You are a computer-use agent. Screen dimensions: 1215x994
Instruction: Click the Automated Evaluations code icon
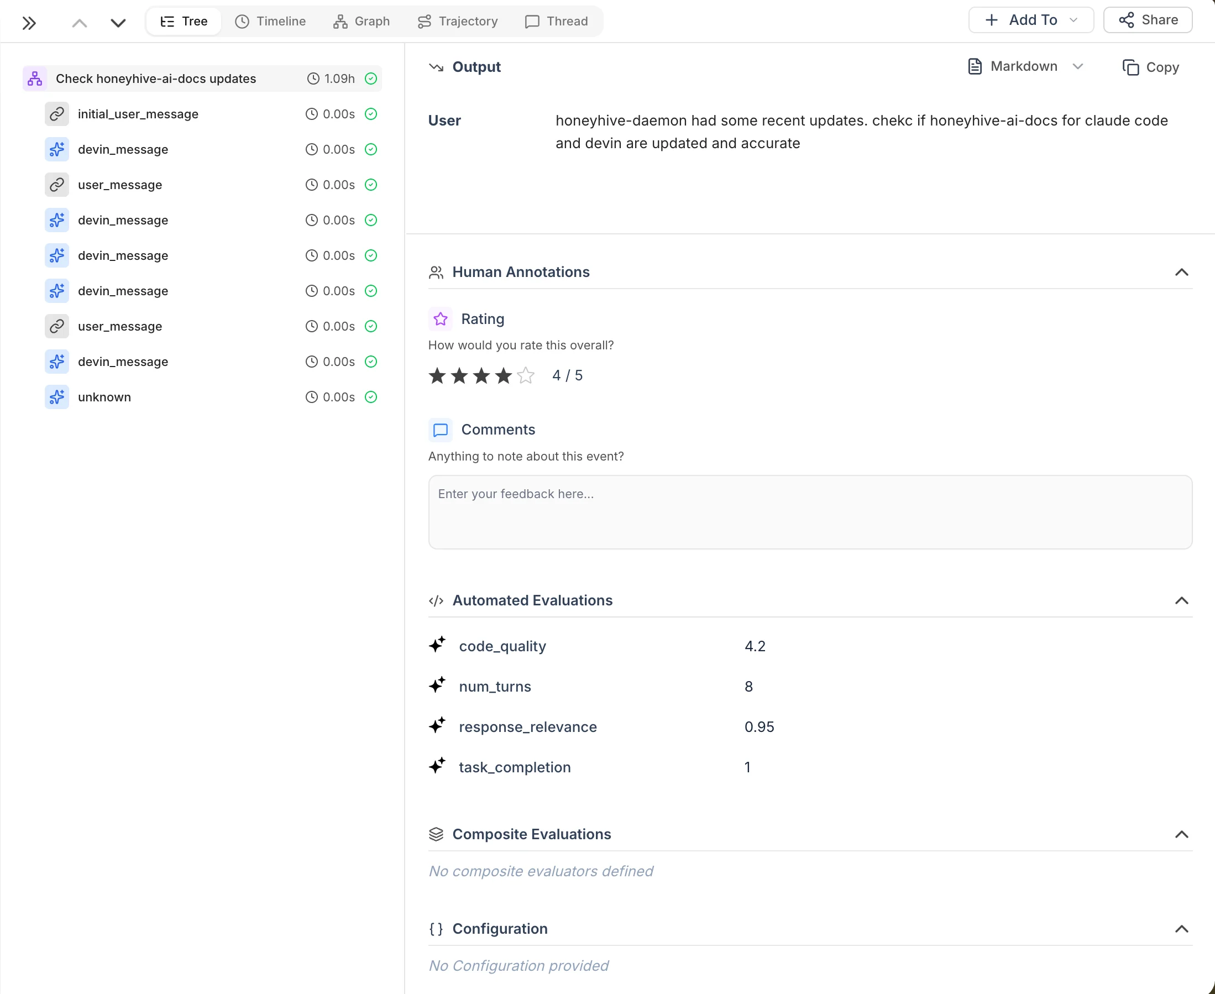point(436,600)
